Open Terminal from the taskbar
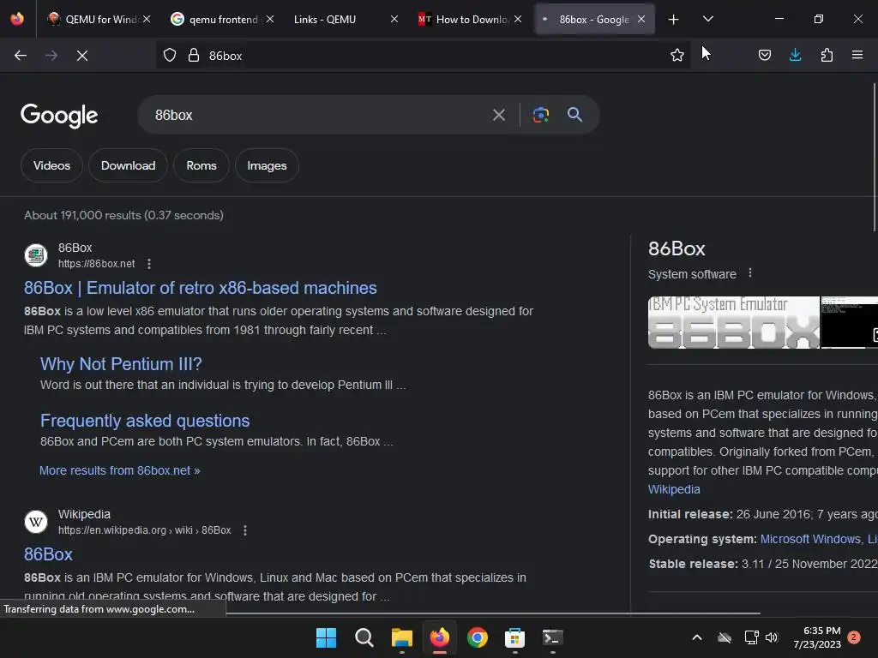 coord(553,637)
